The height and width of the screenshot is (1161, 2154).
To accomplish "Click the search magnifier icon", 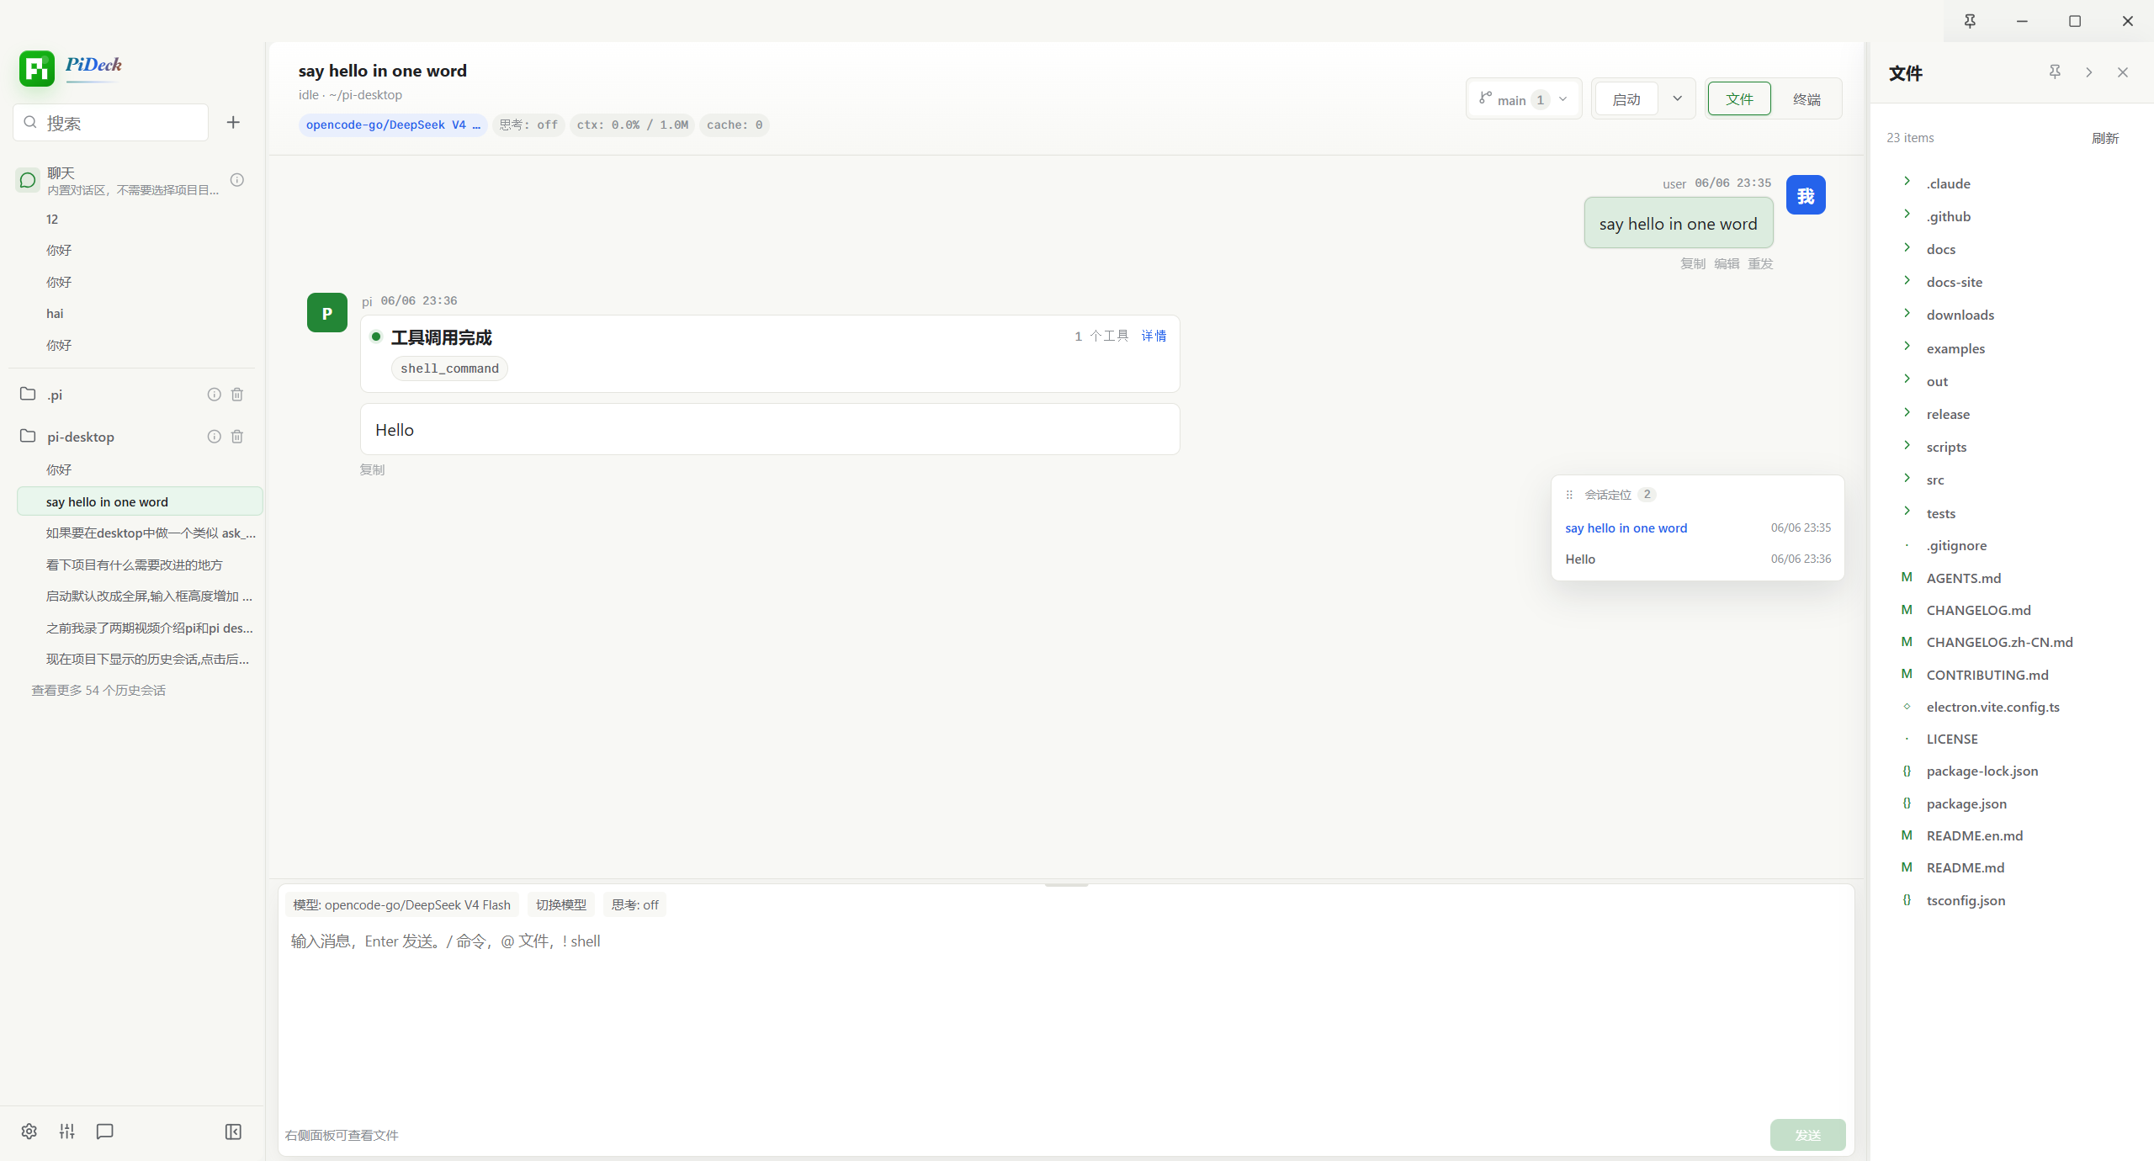I will click(x=30, y=123).
